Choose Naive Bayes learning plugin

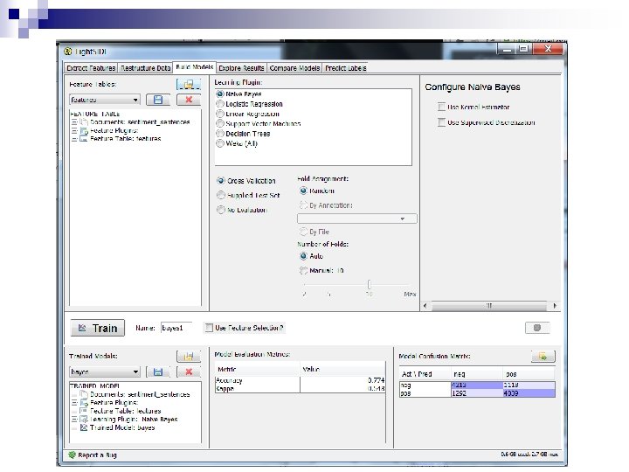[x=220, y=94]
